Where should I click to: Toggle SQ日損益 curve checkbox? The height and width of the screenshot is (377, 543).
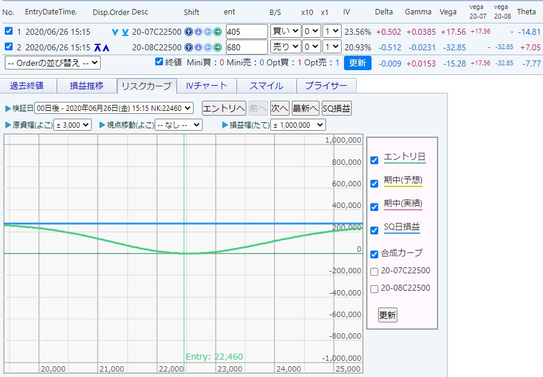tap(374, 230)
